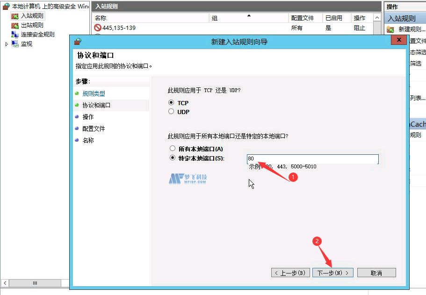
Task: Select the UDP radio button
Action: coord(172,111)
